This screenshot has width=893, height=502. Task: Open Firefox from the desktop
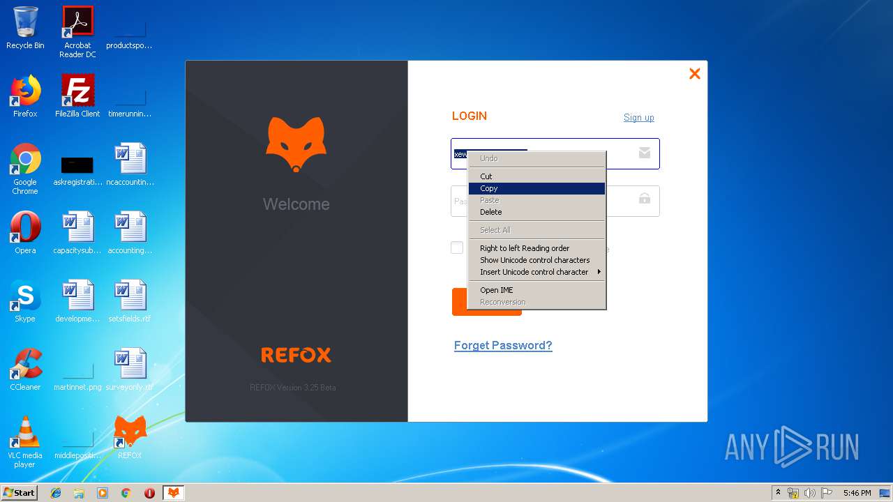point(25,96)
